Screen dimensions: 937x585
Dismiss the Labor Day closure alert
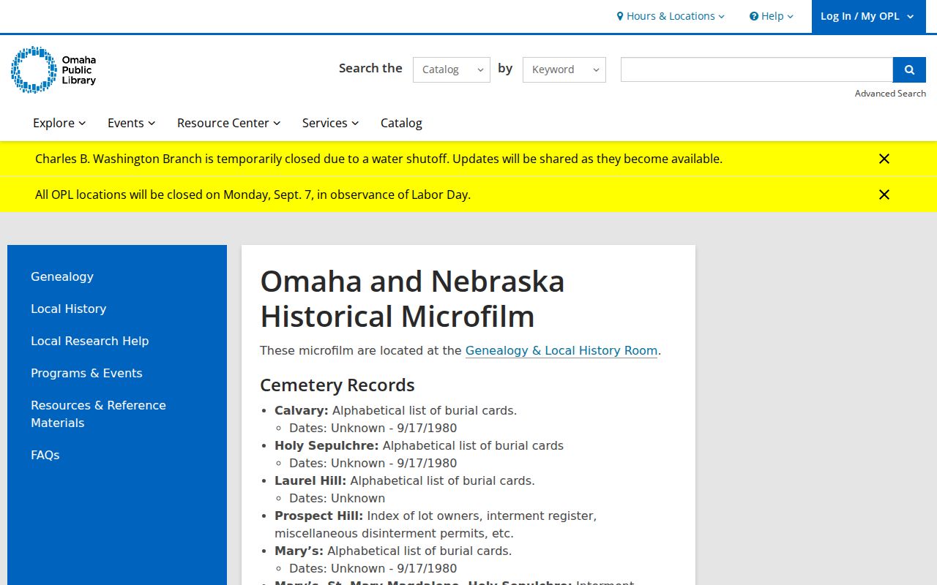tap(884, 195)
